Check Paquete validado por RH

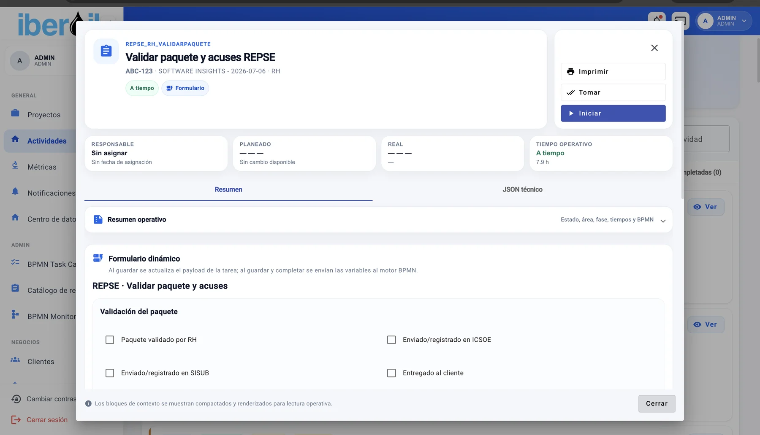[x=110, y=340]
